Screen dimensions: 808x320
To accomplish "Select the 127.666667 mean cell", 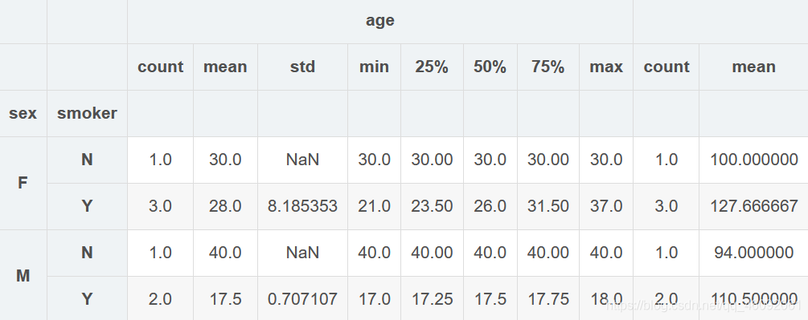I will (x=754, y=206).
